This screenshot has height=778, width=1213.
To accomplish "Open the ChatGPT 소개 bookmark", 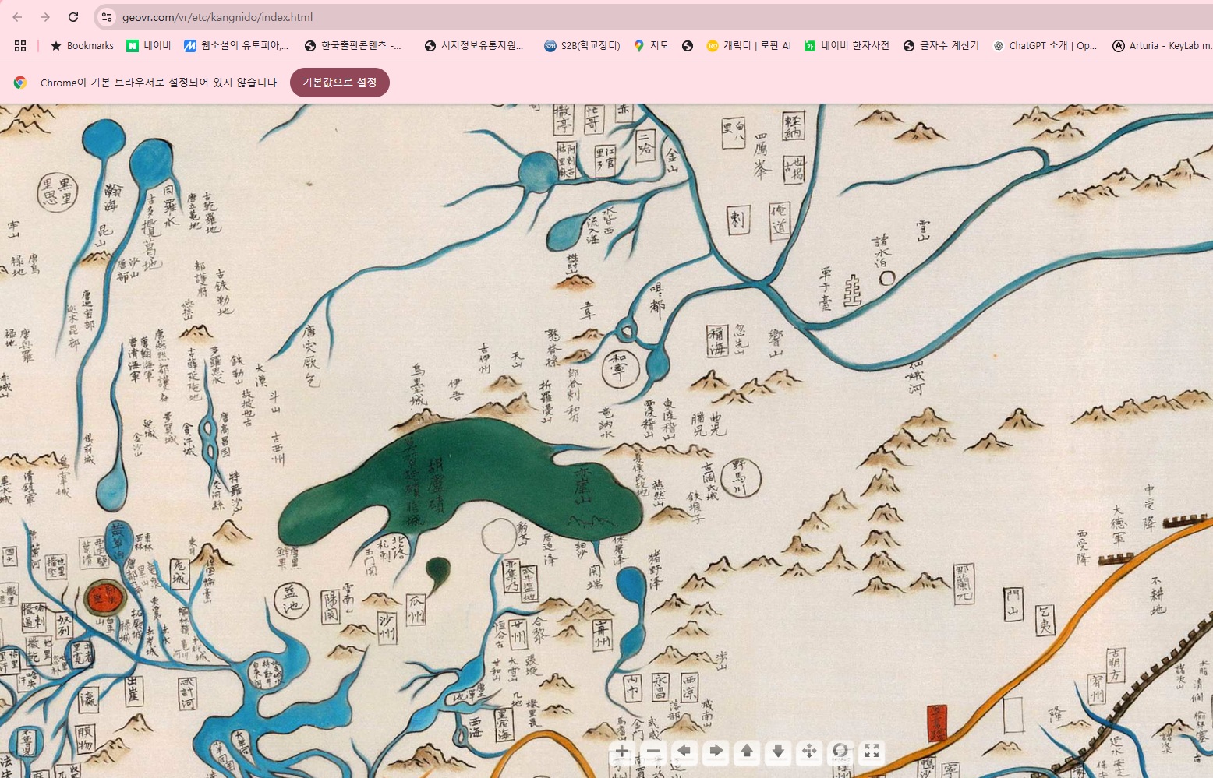I will pyautogui.click(x=1045, y=46).
